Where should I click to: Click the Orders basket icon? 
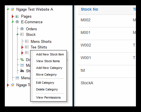[22, 29]
